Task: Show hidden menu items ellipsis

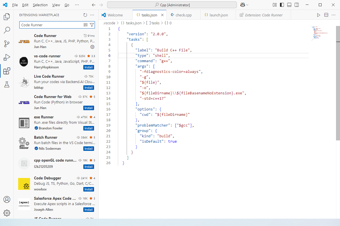Action: click(77, 5)
